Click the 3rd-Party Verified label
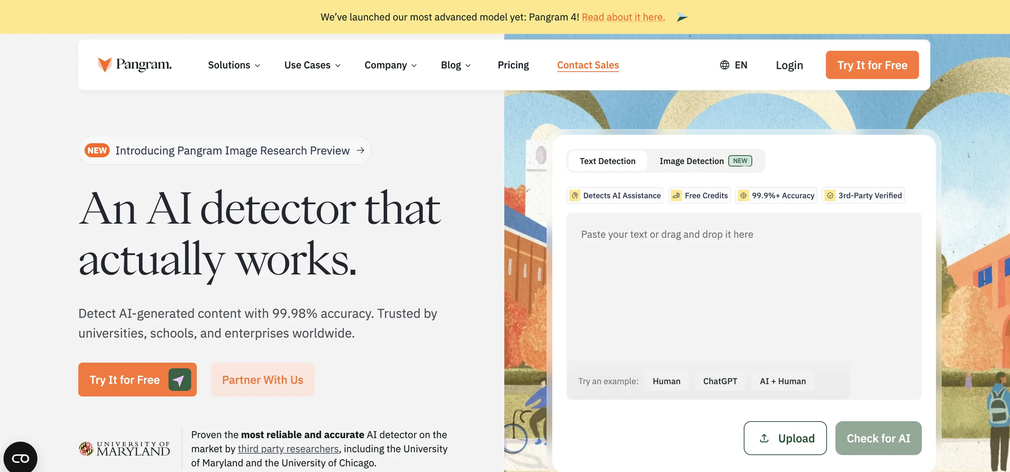Screen dimensions: 1010x472 [870, 195]
